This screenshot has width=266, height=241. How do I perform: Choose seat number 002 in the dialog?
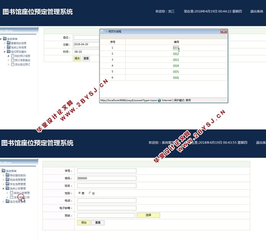point(176,54)
